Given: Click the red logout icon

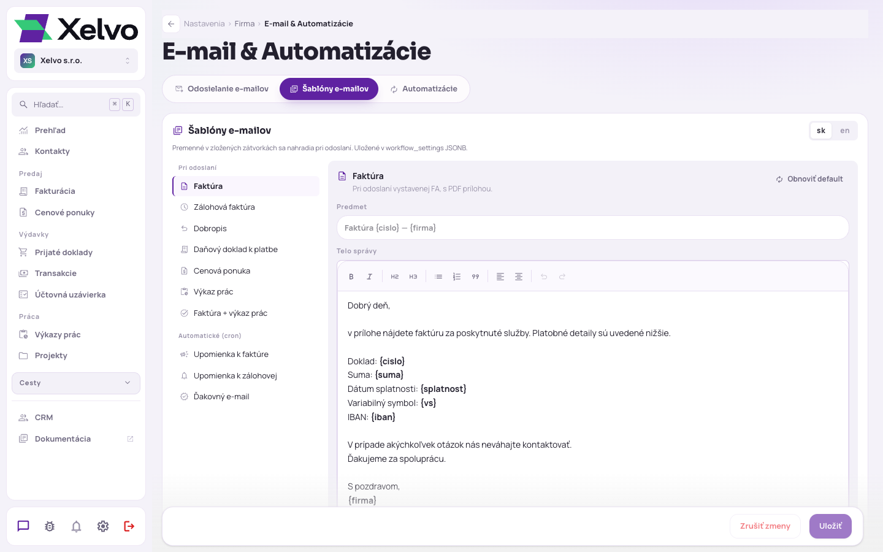Looking at the screenshot, I should [129, 526].
